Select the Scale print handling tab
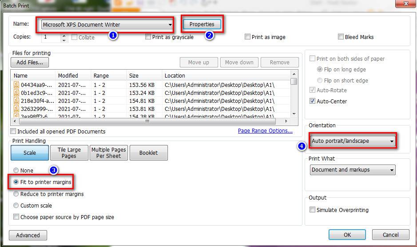 point(30,153)
